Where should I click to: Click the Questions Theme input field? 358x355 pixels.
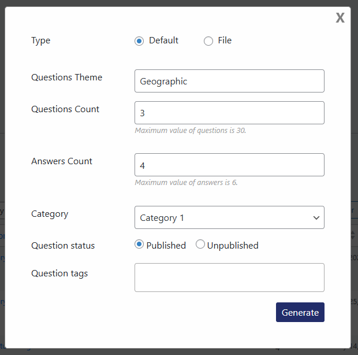pos(229,81)
